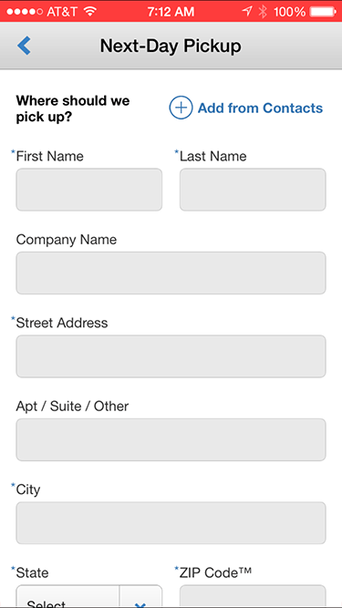This screenshot has width=342, height=608.
Task: Click the Add from Contacts link
Action: pos(260,108)
